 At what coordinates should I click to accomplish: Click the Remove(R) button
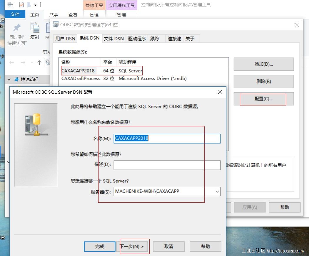click(264, 81)
